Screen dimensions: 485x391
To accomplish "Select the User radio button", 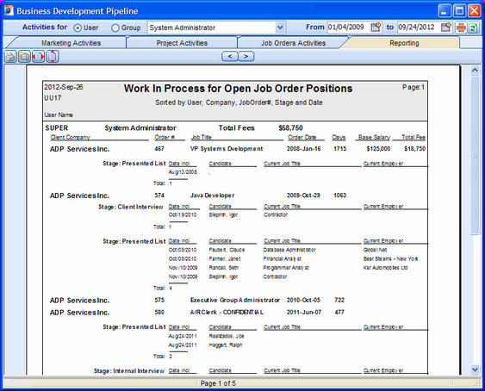I will click(78, 28).
